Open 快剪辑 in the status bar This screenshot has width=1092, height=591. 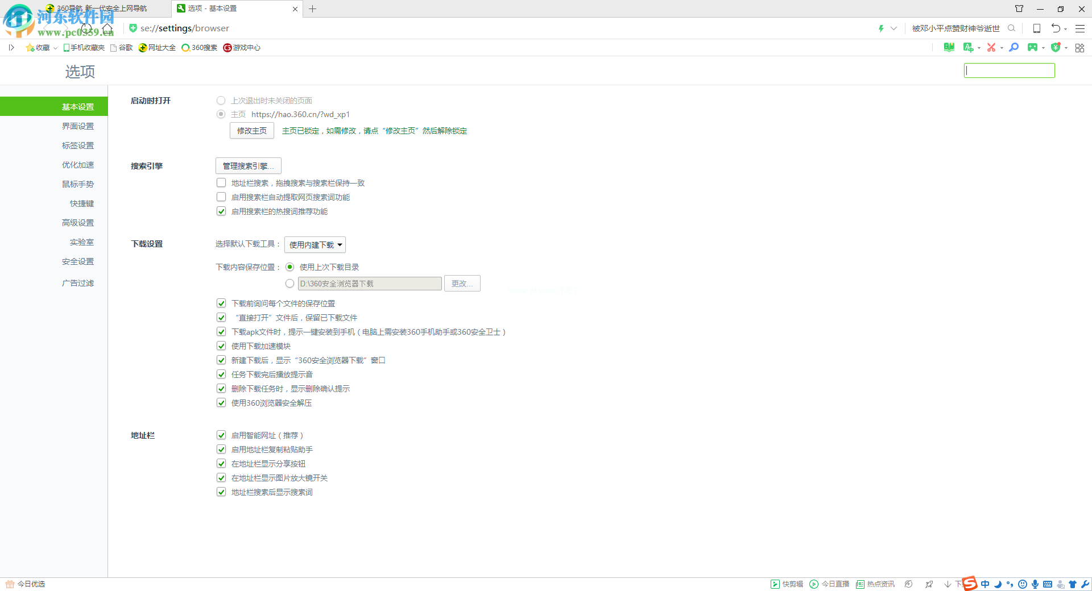pos(787,584)
